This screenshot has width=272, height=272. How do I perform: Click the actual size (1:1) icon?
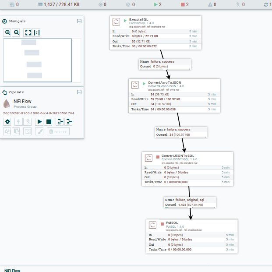tap(37, 32)
